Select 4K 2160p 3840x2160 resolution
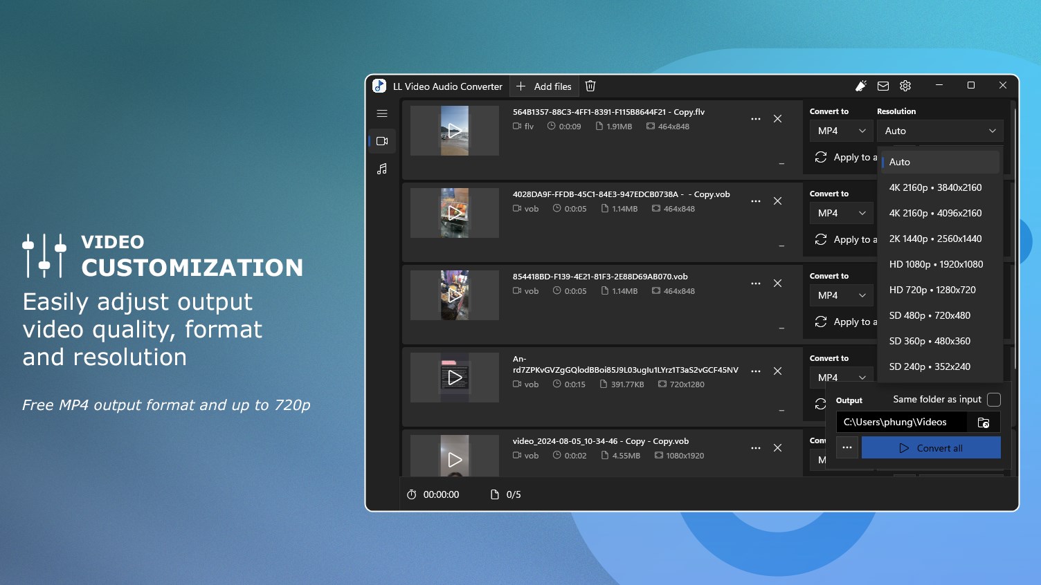 pyautogui.click(x=940, y=187)
